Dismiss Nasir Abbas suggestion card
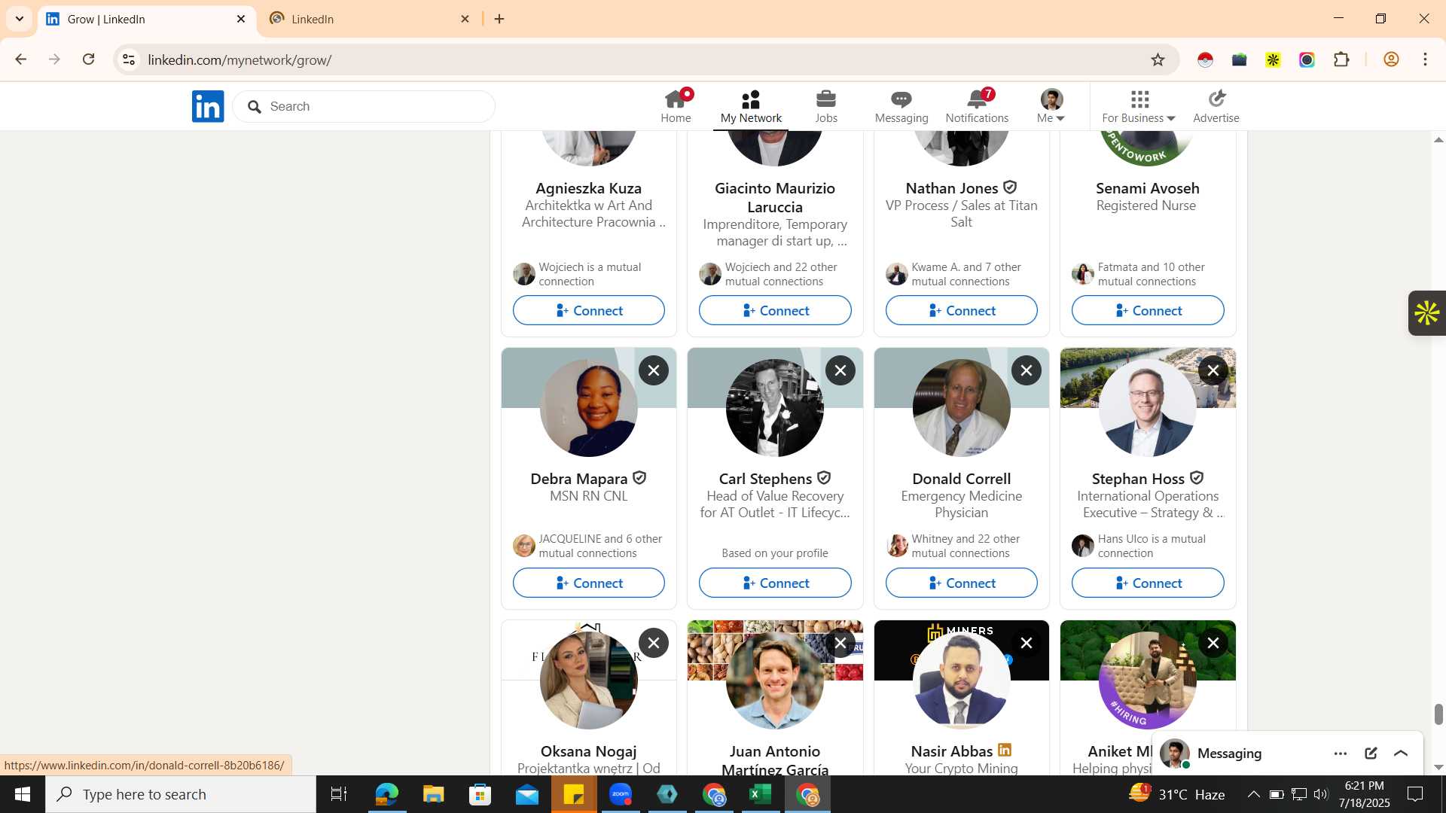The height and width of the screenshot is (813, 1446). click(x=1027, y=643)
